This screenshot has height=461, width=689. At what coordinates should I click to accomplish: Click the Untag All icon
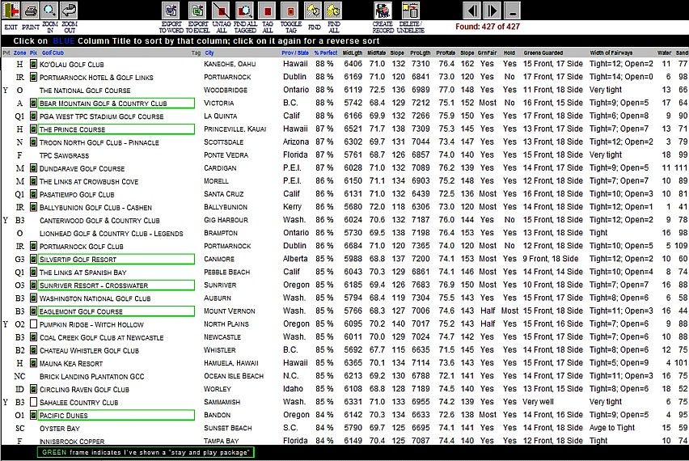coord(221,11)
